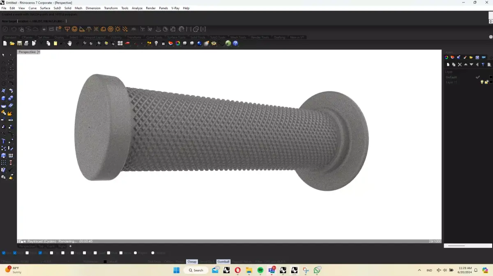
Task: Switch to the Materials panel sphere icon
Action: point(458,57)
